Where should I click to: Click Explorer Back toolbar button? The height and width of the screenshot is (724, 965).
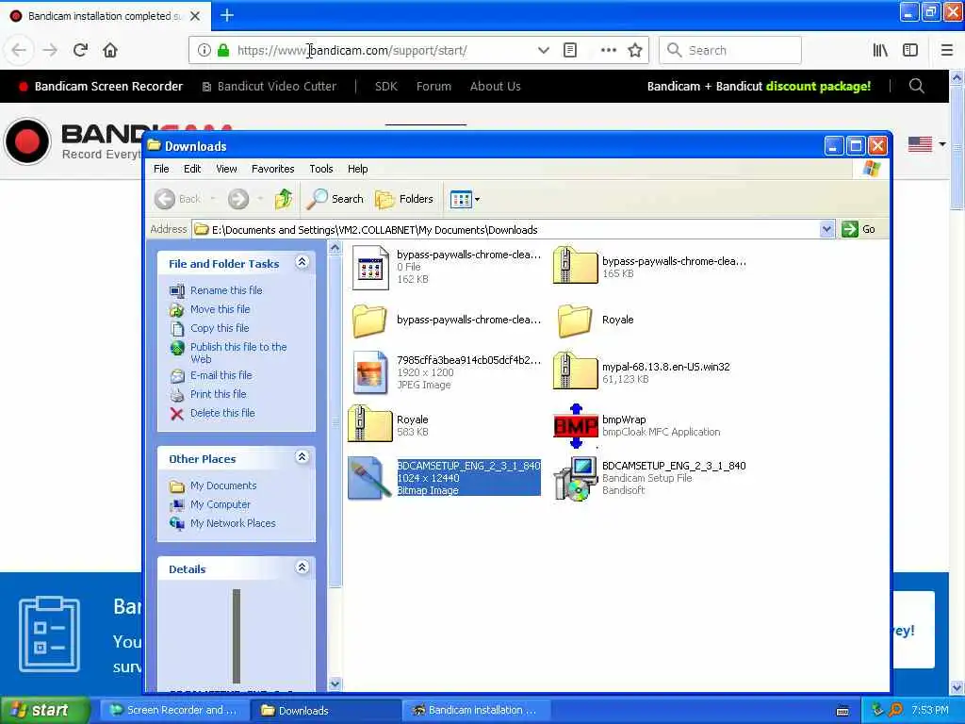coord(177,199)
